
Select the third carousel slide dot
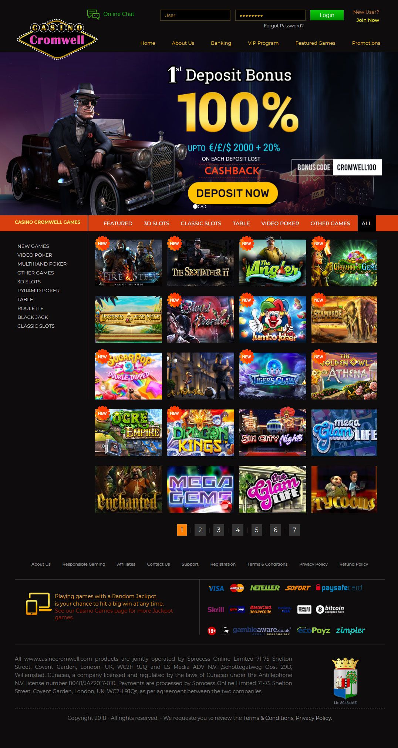click(204, 206)
